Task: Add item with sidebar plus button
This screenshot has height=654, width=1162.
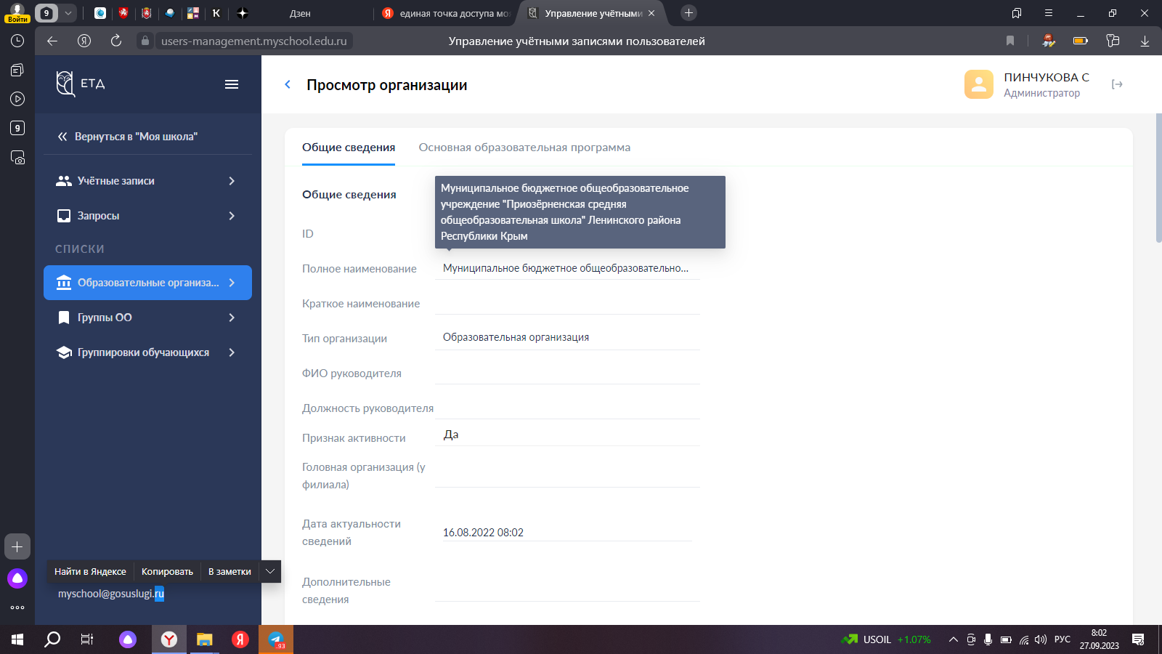Action: point(17,546)
